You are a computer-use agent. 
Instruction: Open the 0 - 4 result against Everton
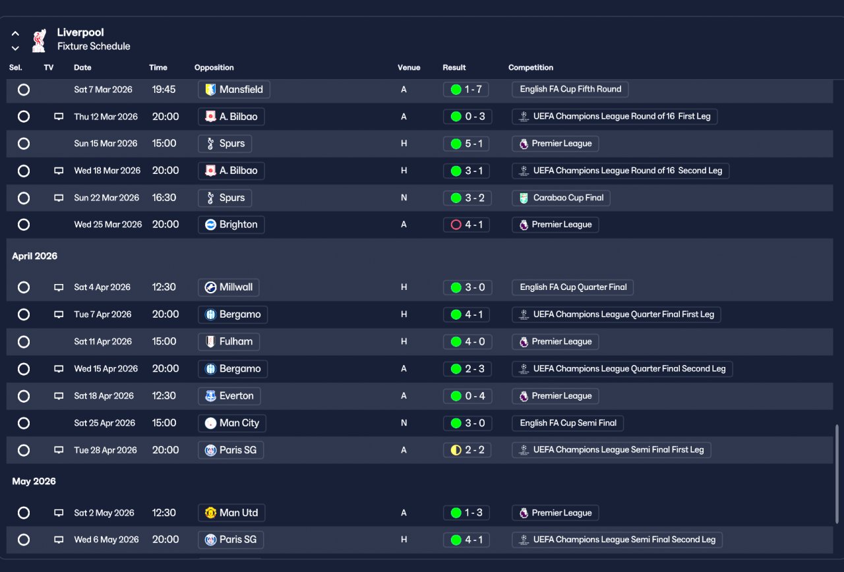pos(467,396)
